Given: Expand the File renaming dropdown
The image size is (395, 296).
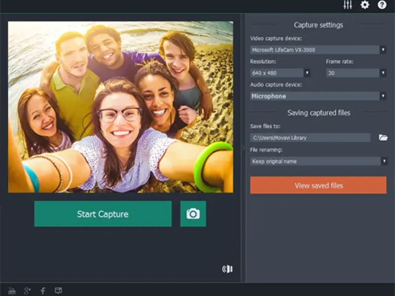Looking at the screenshot, I should (318, 161).
